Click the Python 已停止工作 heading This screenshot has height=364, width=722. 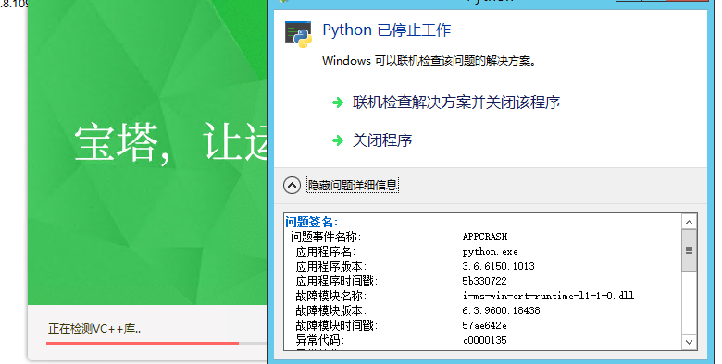(x=386, y=30)
